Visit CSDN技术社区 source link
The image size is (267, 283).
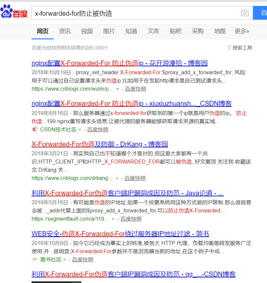[x=58, y=129]
